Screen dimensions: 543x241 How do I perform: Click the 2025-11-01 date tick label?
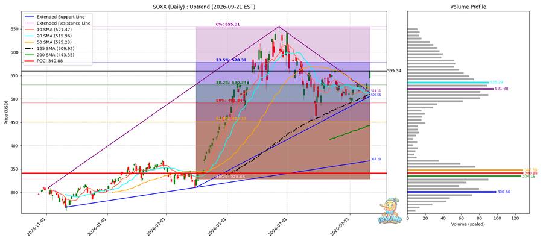36,227
